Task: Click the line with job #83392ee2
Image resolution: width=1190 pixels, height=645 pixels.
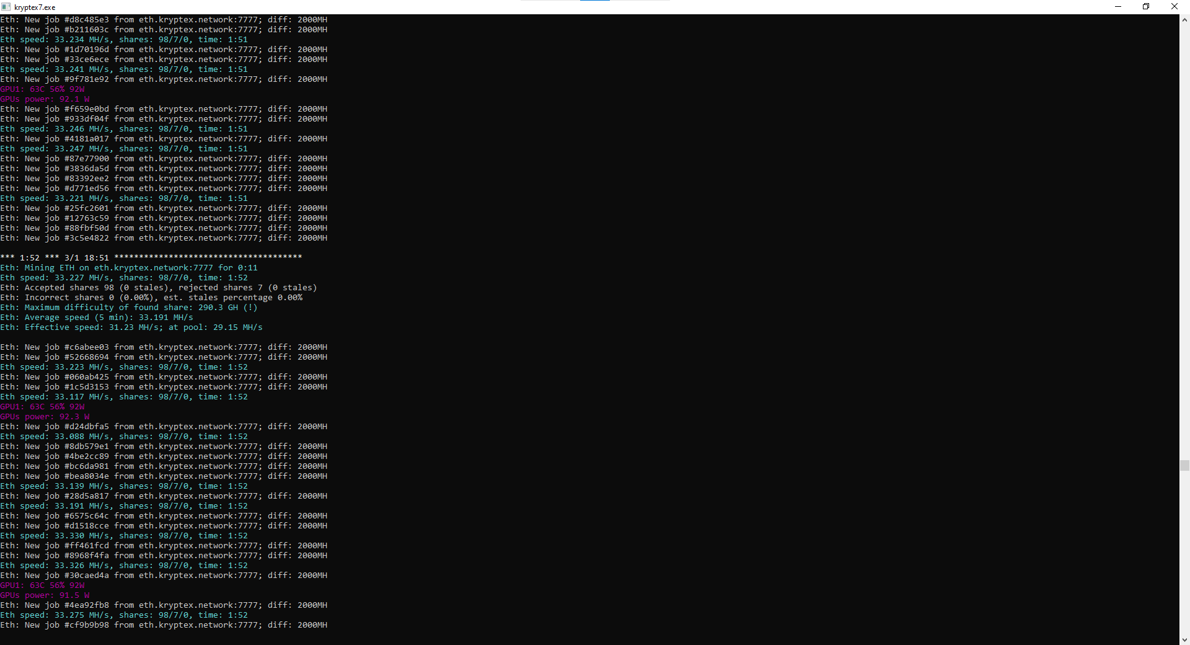Action: click(164, 179)
